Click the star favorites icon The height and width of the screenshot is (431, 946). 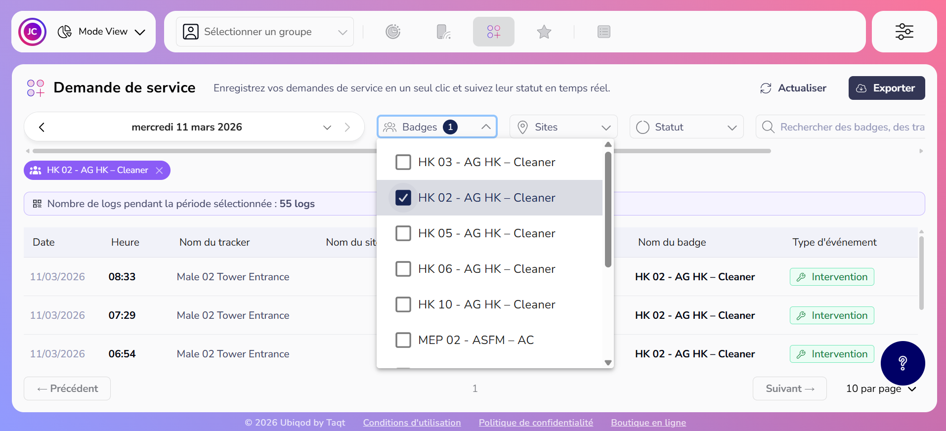(x=544, y=32)
